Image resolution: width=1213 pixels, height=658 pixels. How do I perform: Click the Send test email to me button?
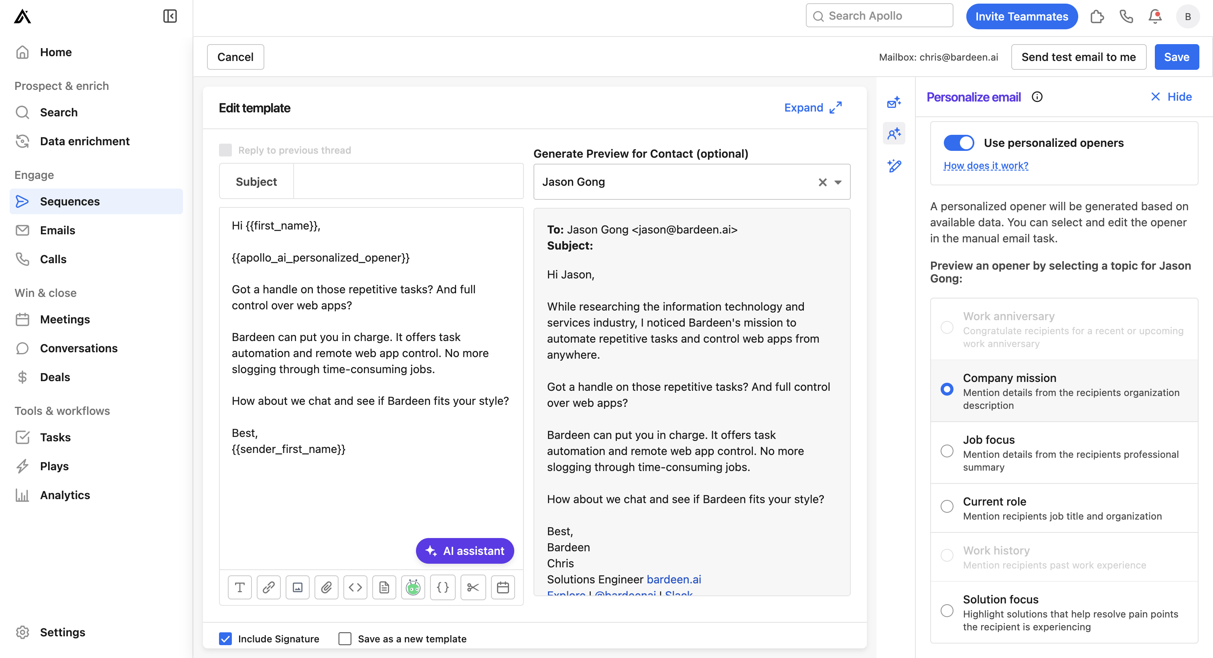coord(1078,57)
